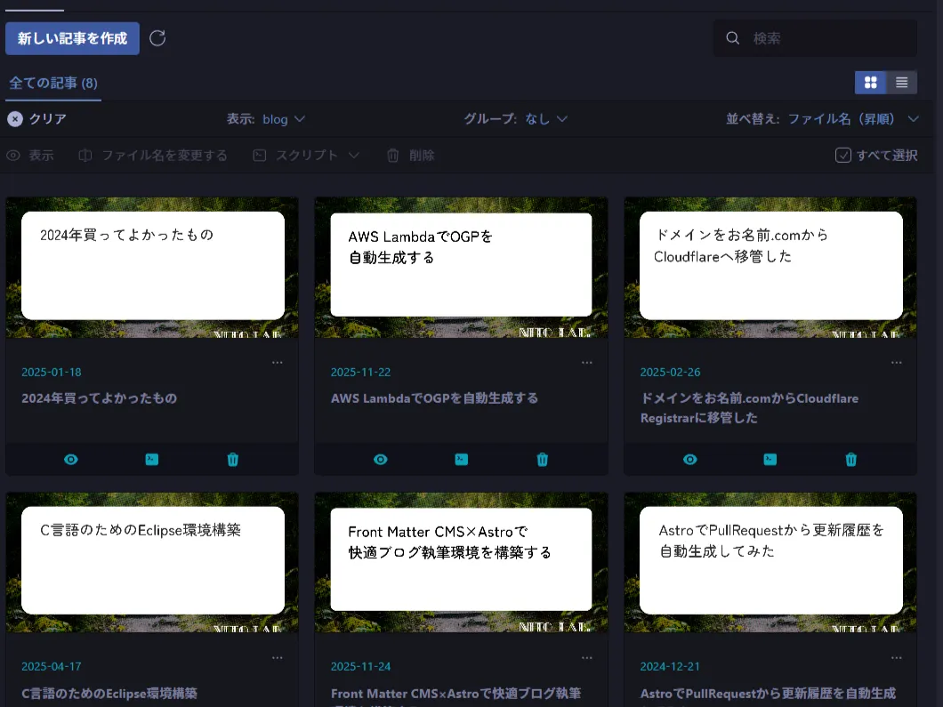
Task: Preview the 2024年買ってよかったもの article via eye icon
Action: [71, 460]
